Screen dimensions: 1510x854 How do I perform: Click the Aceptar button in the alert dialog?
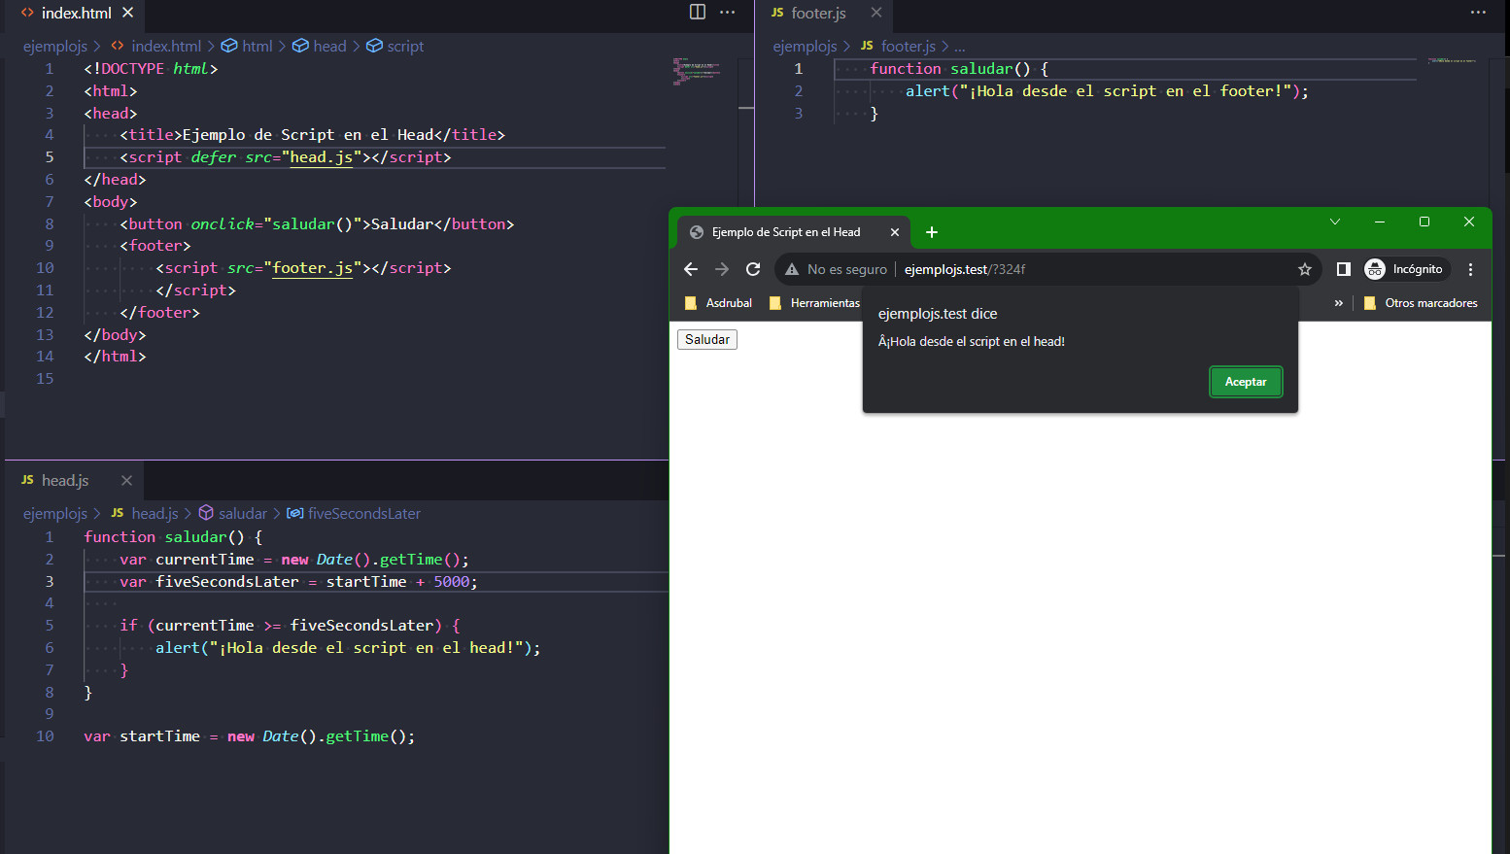click(1246, 381)
